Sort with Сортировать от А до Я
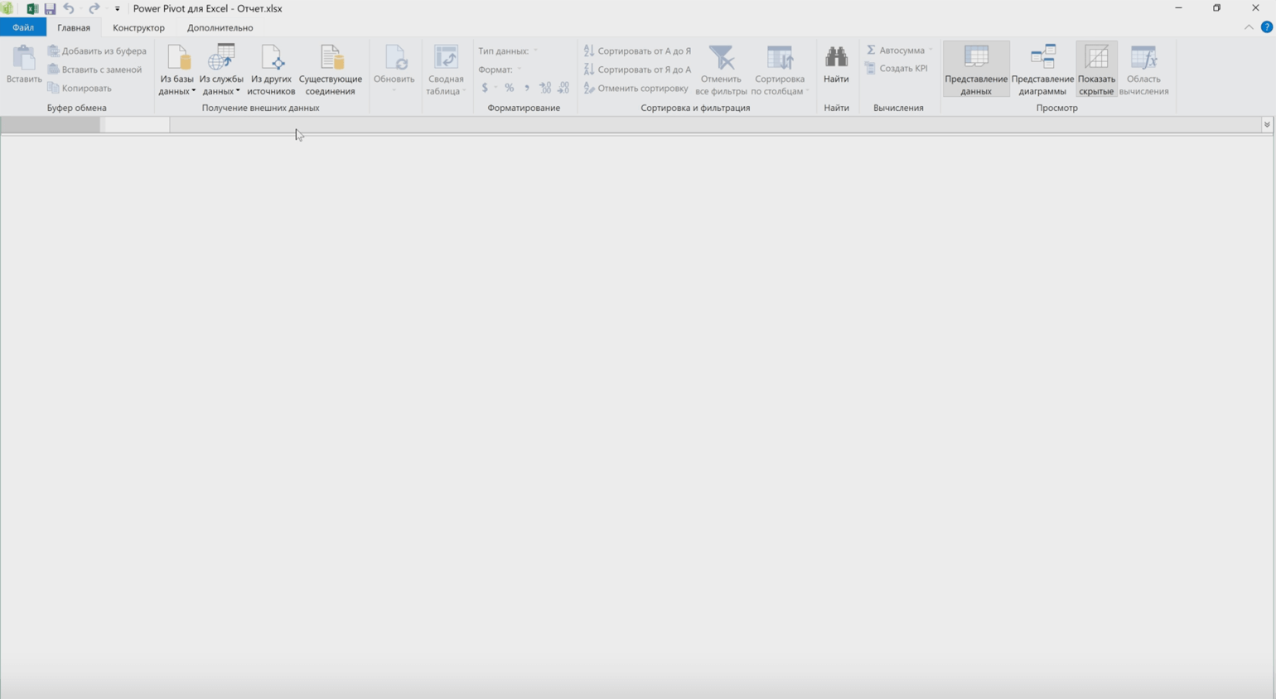1276x699 pixels. coord(637,51)
